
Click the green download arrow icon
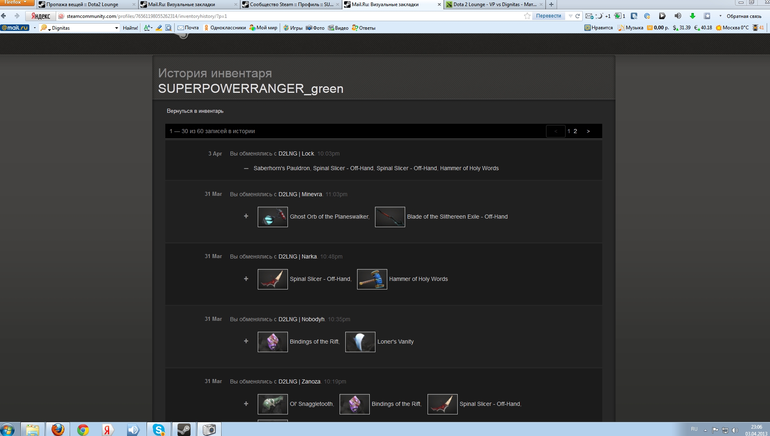(692, 16)
